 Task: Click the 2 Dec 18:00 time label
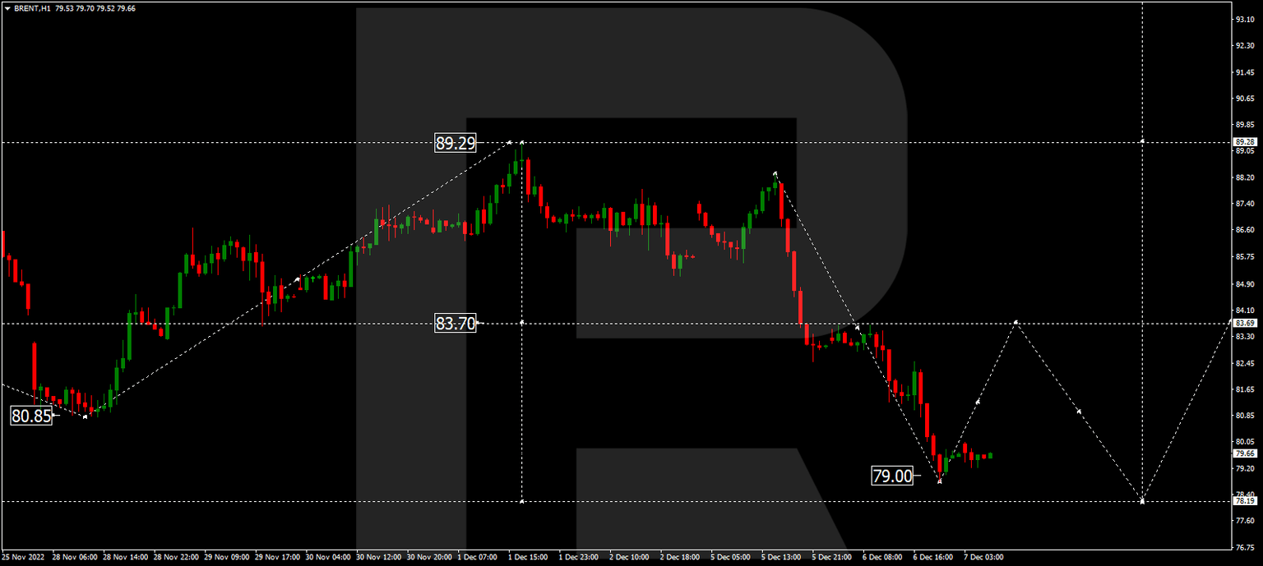(681, 556)
